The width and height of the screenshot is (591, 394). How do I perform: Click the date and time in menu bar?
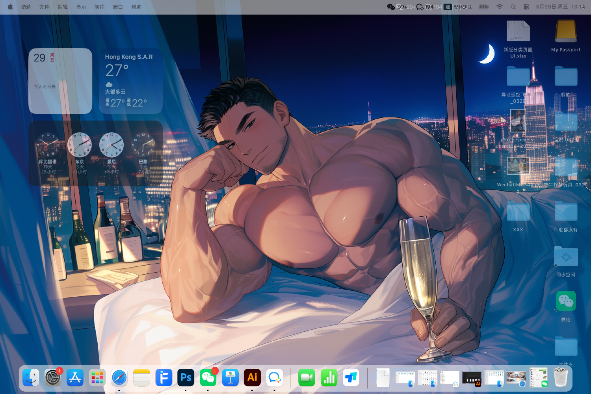pos(560,7)
